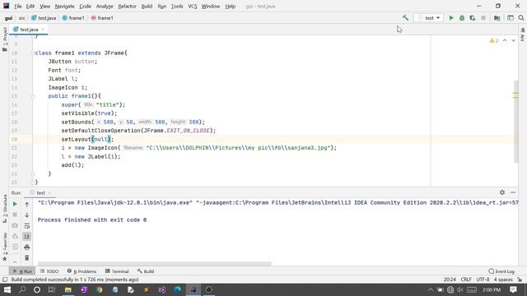Hide the Run panel with minimize dash

pyautogui.click(x=513, y=192)
